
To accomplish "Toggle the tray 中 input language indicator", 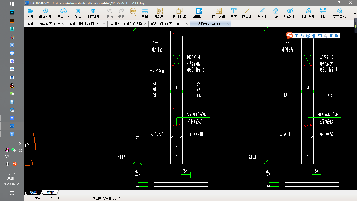I will pyautogui.click(x=7, y=164).
